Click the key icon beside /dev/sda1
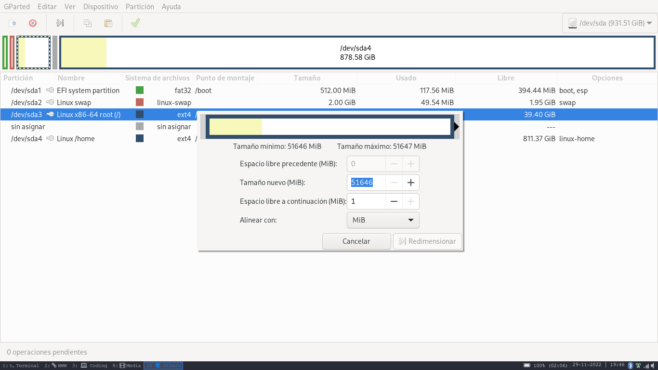Image resolution: width=658 pixels, height=370 pixels. [x=50, y=90]
